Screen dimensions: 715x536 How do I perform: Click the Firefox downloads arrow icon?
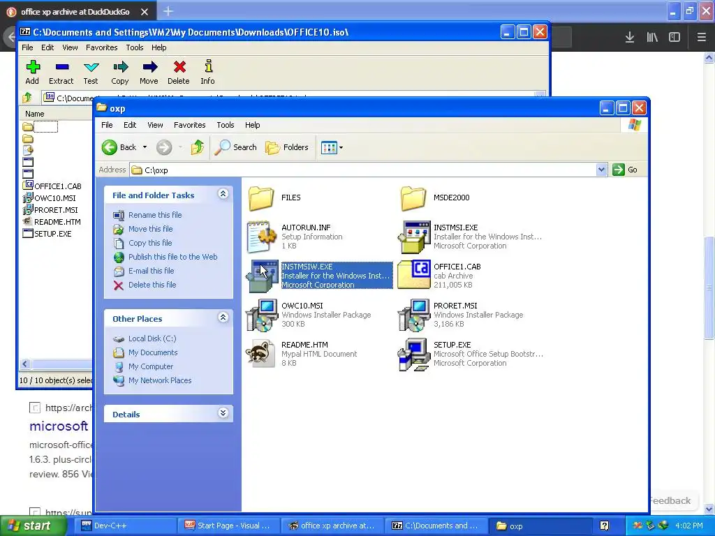tap(630, 38)
